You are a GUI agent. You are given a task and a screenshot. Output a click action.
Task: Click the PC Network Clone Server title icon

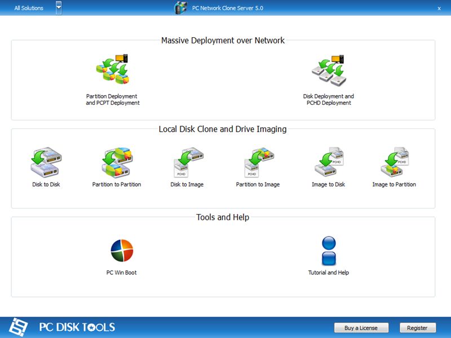point(180,8)
